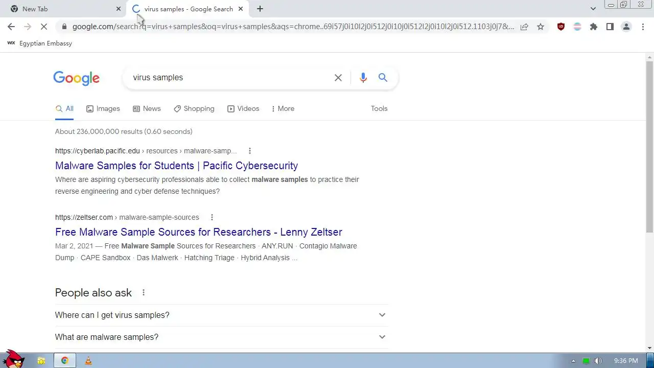
Task: Open options for the cyberlab.pacific.edu result
Action: click(250, 151)
